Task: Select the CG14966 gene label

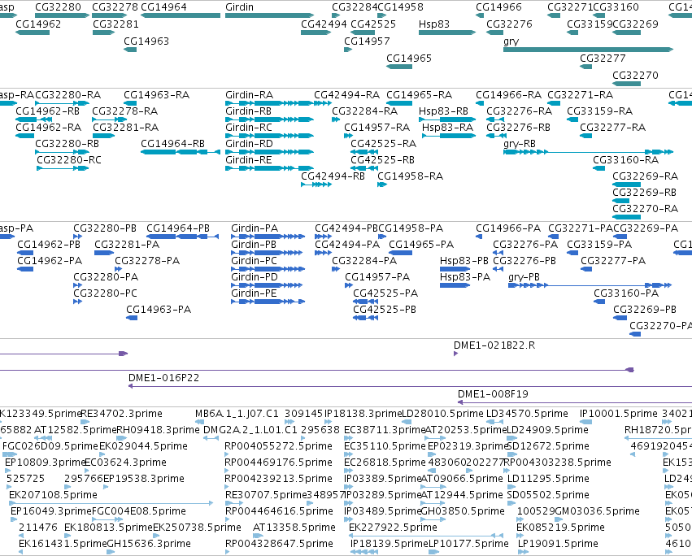Action: (498, 7)
